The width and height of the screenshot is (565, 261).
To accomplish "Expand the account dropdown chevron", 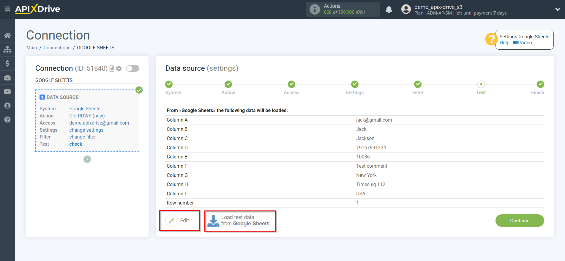I will (558, 10).
